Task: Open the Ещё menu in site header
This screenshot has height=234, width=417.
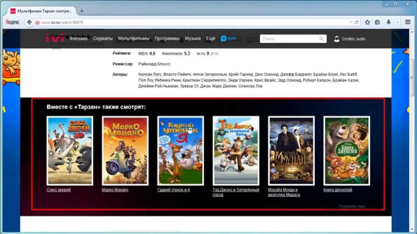Action: pos(211,38)
